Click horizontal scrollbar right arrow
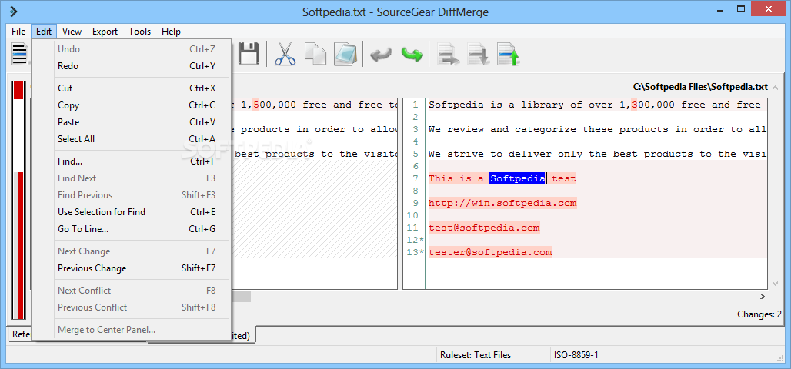The image size is (791, 369). coord(763,297)
